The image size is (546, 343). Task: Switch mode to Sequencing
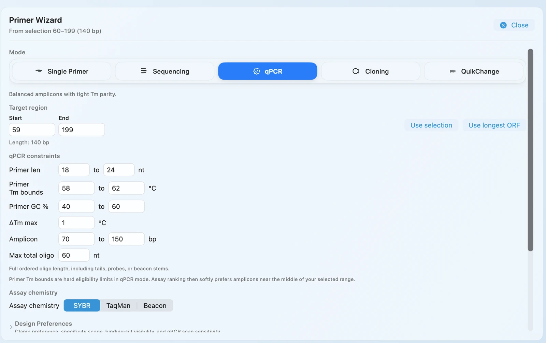[x=165, y=71]
